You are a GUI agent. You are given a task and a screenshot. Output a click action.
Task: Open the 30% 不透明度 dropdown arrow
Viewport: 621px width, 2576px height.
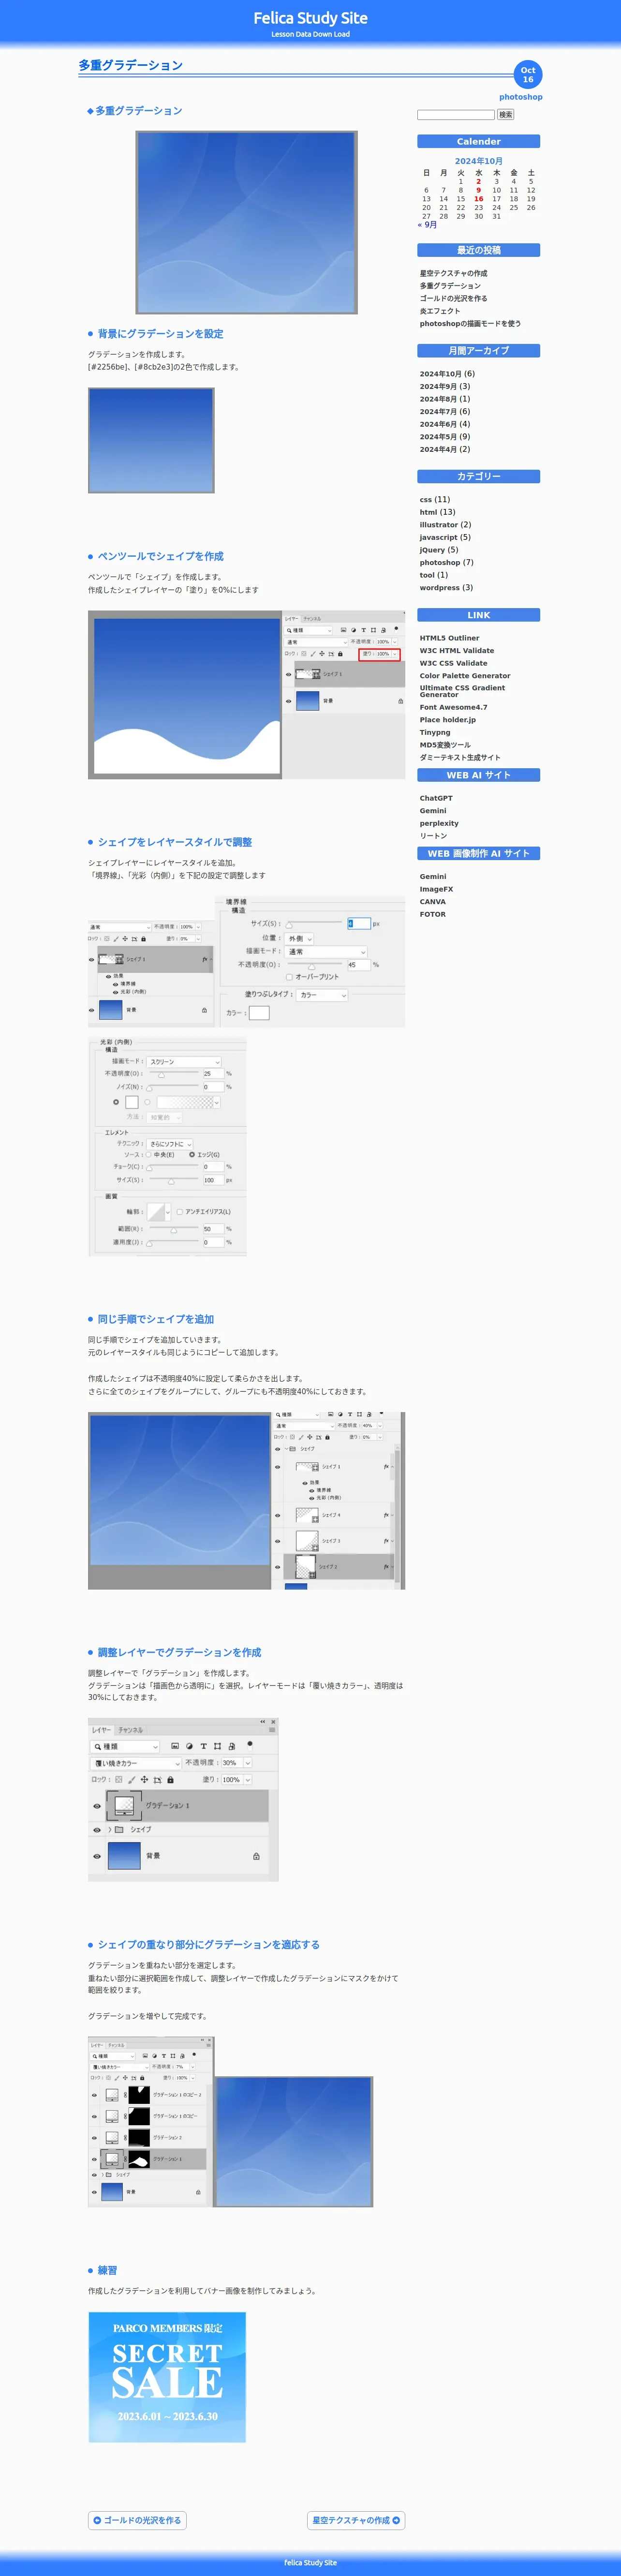tap(247, 1763)
